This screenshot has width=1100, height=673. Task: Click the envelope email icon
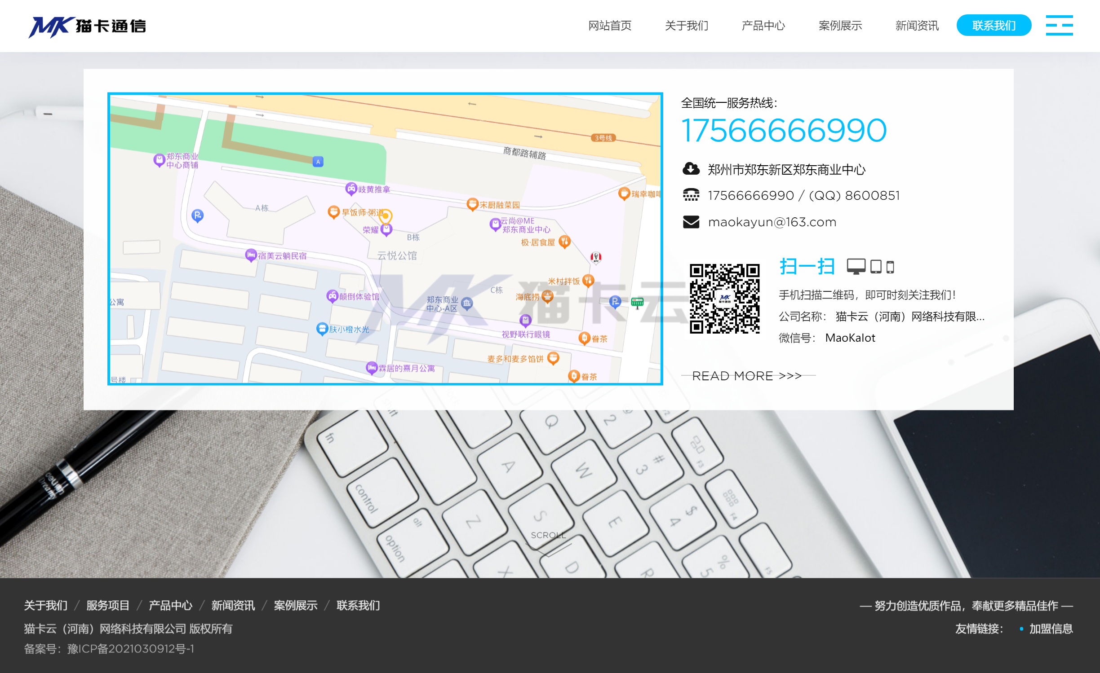point(691,222)
